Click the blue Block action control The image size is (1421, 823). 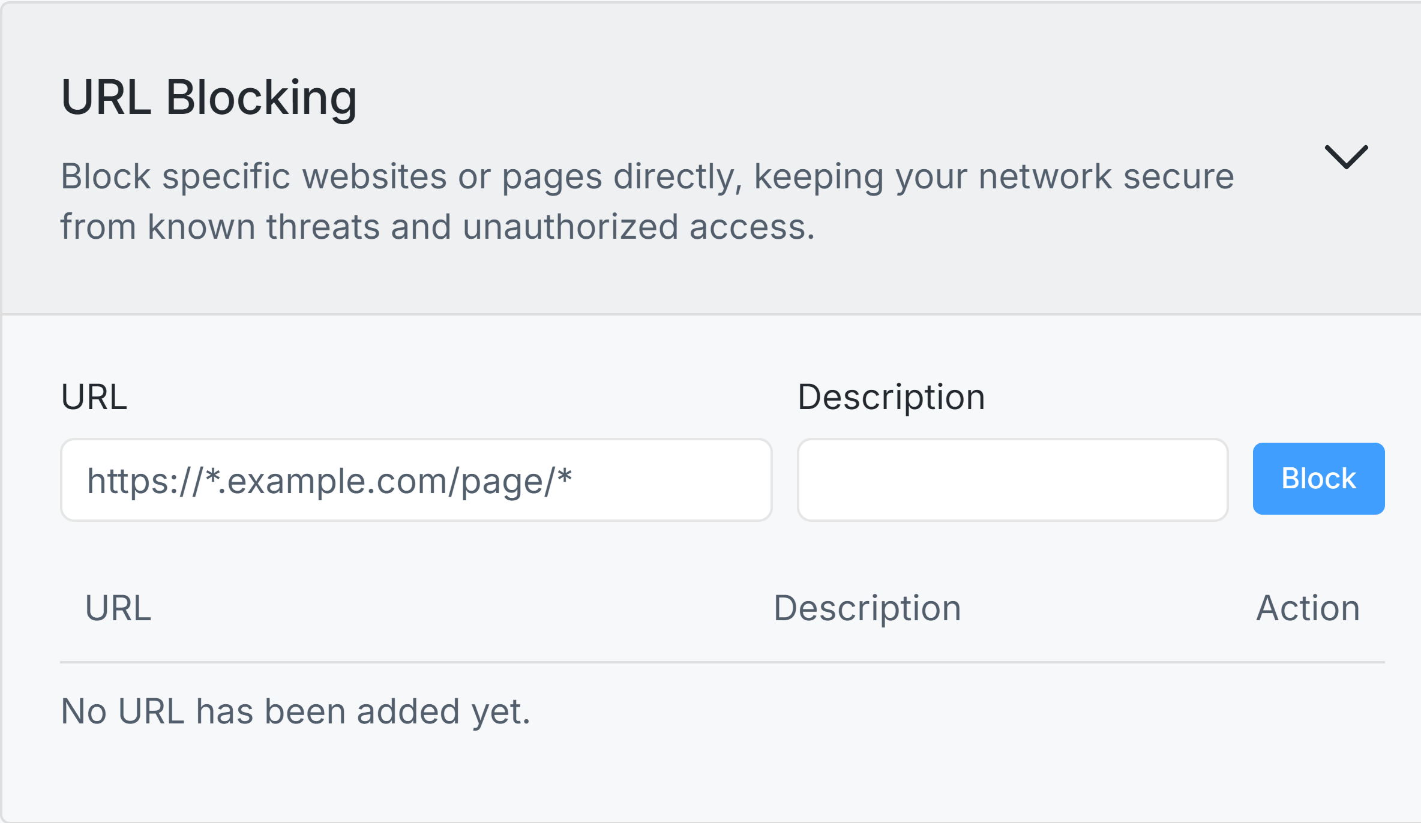coord(1318,478)
